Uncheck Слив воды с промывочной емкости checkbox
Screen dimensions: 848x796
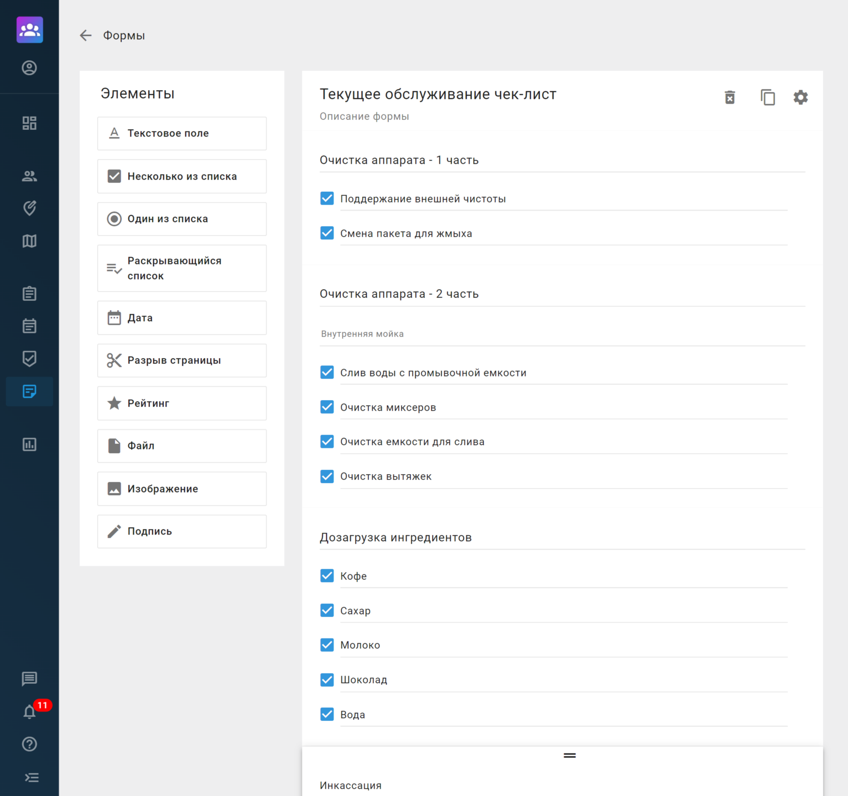[327, 372]
